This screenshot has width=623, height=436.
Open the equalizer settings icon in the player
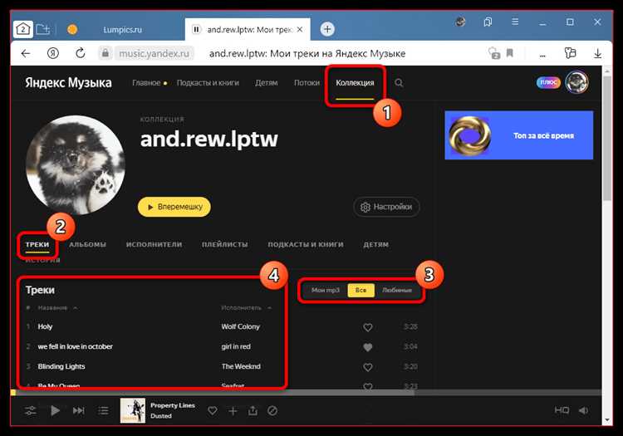[31, 410]
